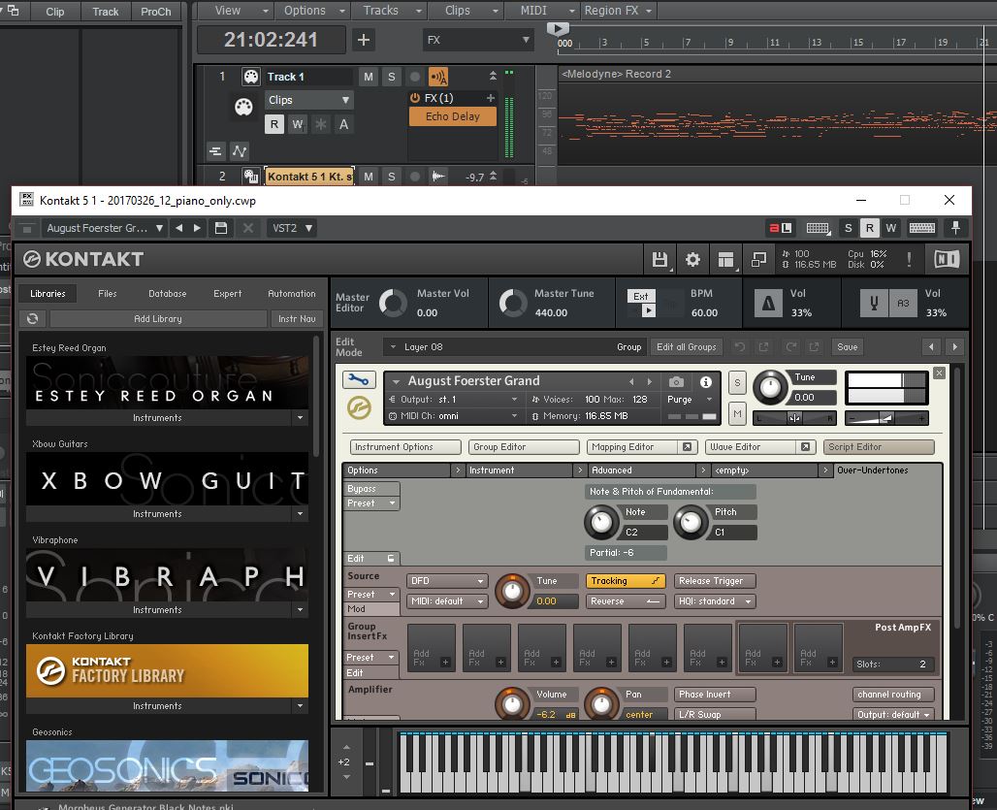Click the NI logo icon

pos(947,259)
